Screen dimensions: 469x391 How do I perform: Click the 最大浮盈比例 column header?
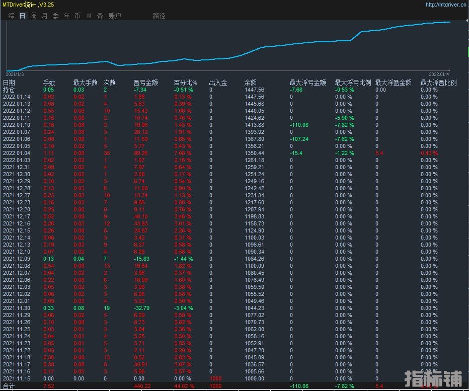click(438, 83)
